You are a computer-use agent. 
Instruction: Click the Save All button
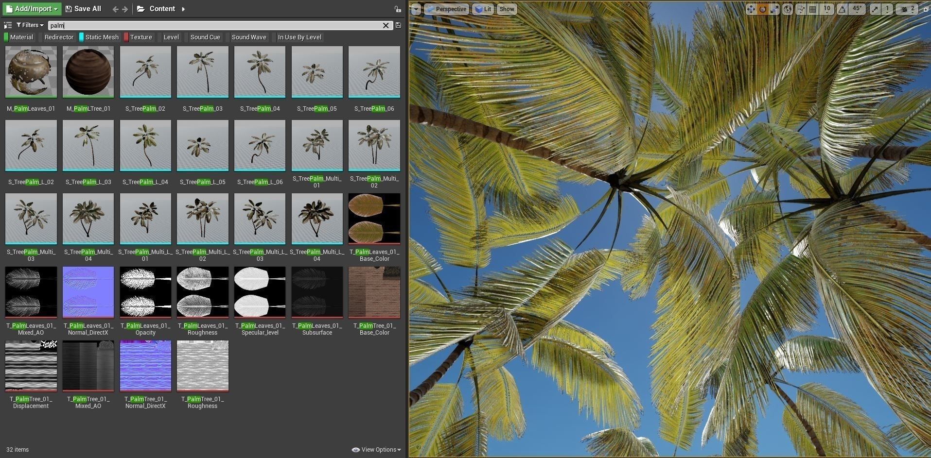[83, 9]
